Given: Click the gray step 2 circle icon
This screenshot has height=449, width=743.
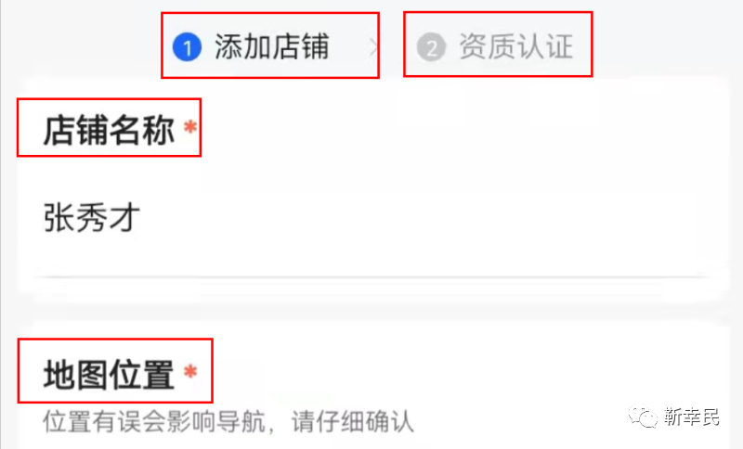Looking at the screenshot, I should pyautogui.click(x=431, y=47).
